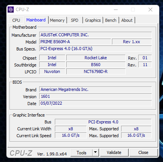Click the B560 southbridge value

coord(96,65)
